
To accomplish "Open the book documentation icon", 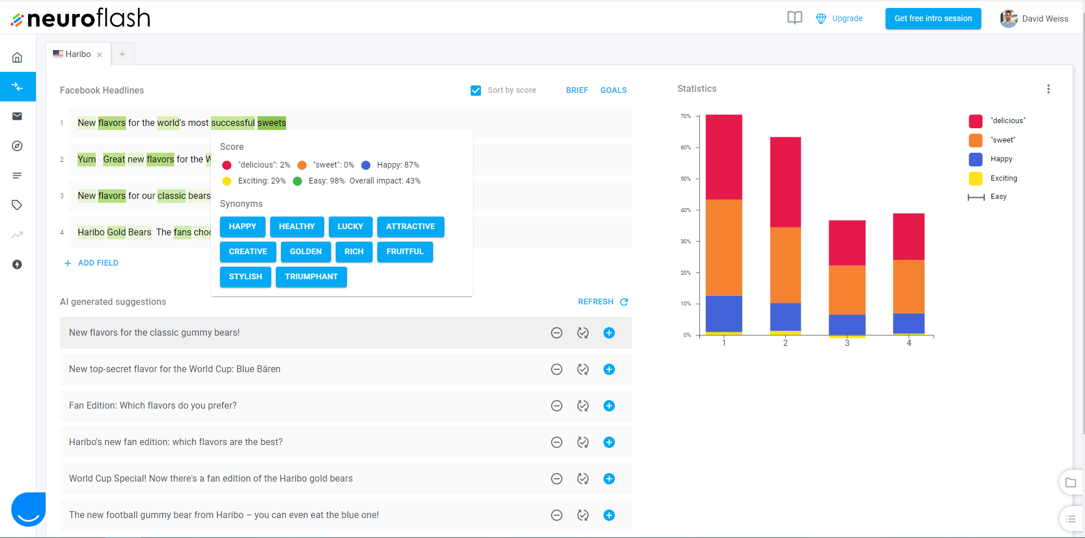I will [x=794, y=18].
